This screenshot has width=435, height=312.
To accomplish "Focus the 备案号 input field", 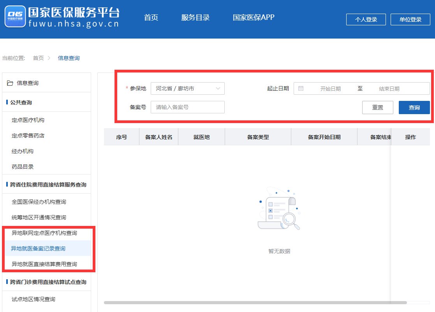I will tap(187, 107).
